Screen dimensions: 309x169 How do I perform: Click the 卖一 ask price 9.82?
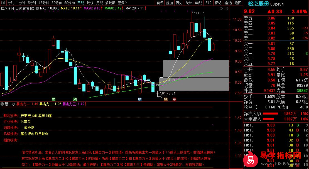271,38
